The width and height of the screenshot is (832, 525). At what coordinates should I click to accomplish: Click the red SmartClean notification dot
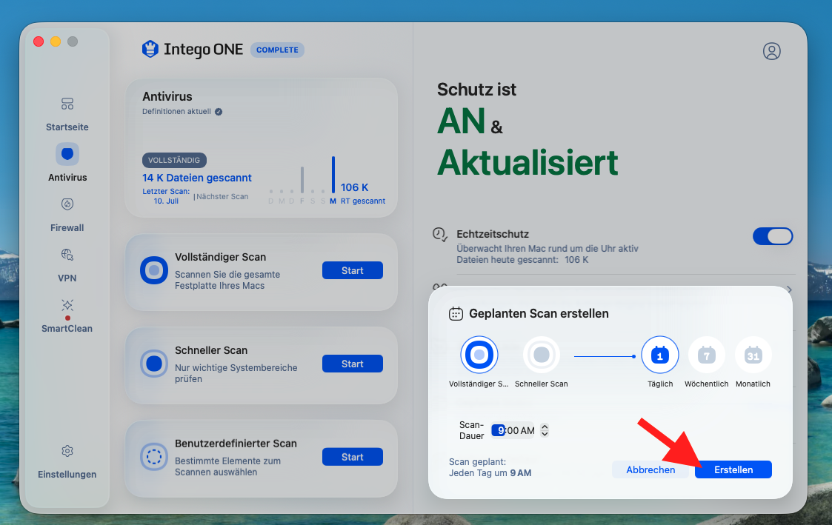click(67, 318)
